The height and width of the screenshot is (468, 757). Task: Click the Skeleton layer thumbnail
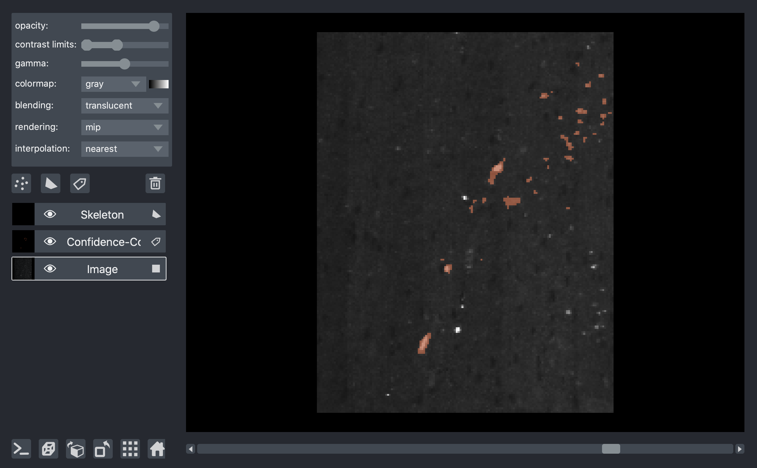[x=23, y=214]
